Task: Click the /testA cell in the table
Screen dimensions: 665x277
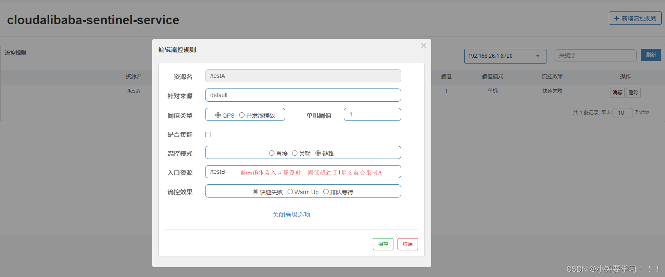Action: click(134, 91)
